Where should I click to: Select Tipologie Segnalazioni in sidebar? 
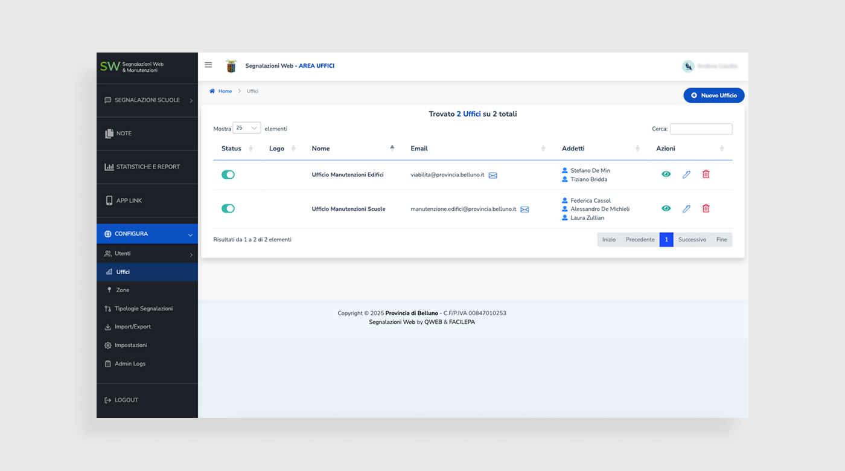tap(144, 309)
